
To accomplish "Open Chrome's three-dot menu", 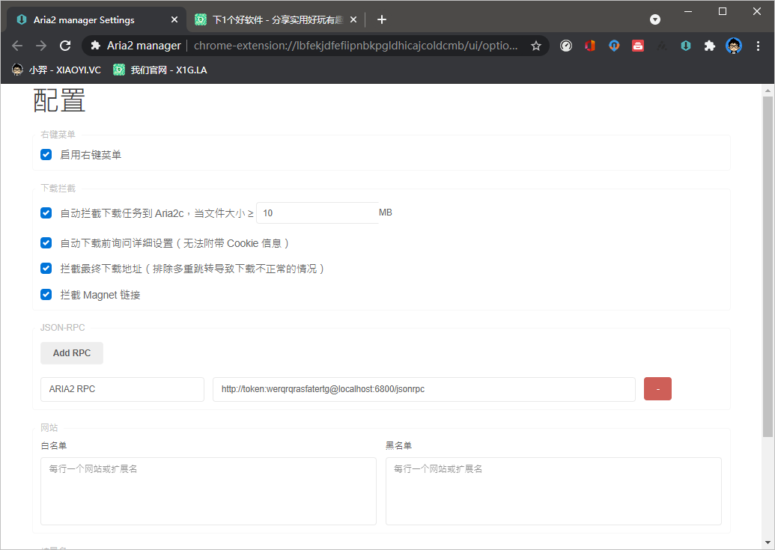I will [x=759, y=46].
